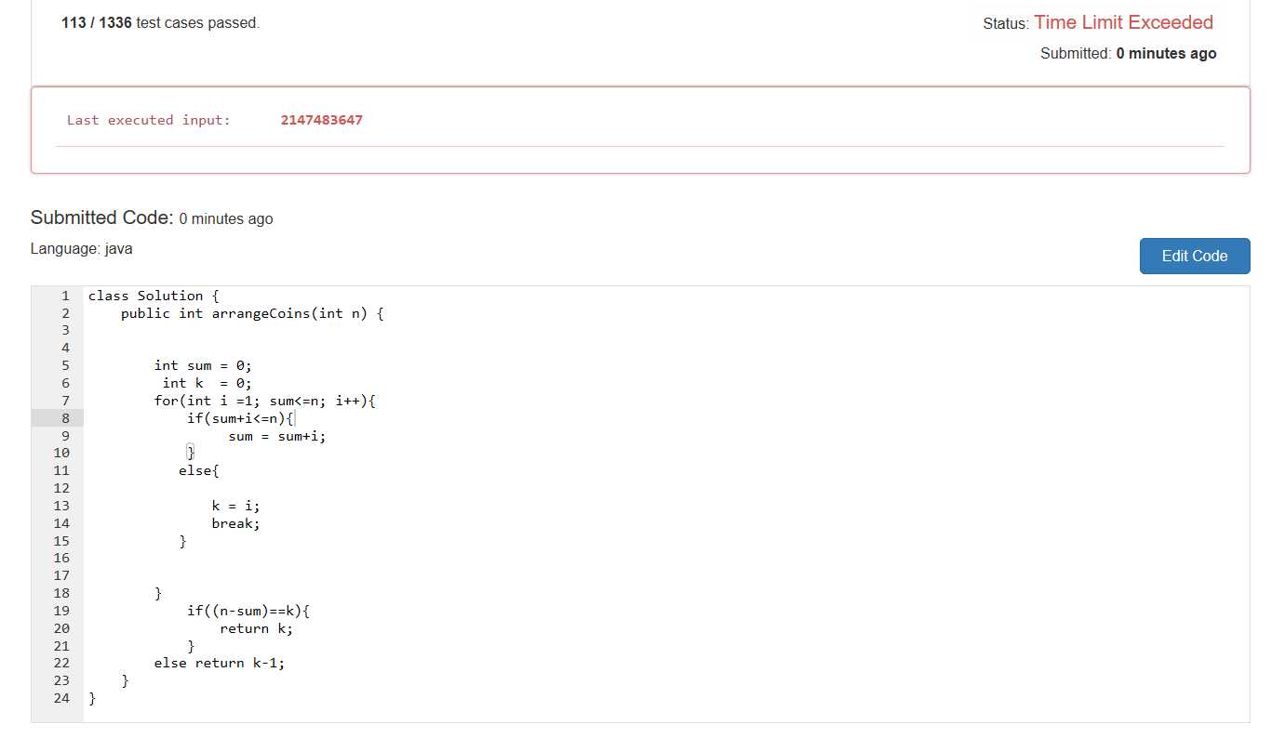This screenshot has height=738, width=1285.
Task: Click the 'else{' code line
Action: coord(199,470)
